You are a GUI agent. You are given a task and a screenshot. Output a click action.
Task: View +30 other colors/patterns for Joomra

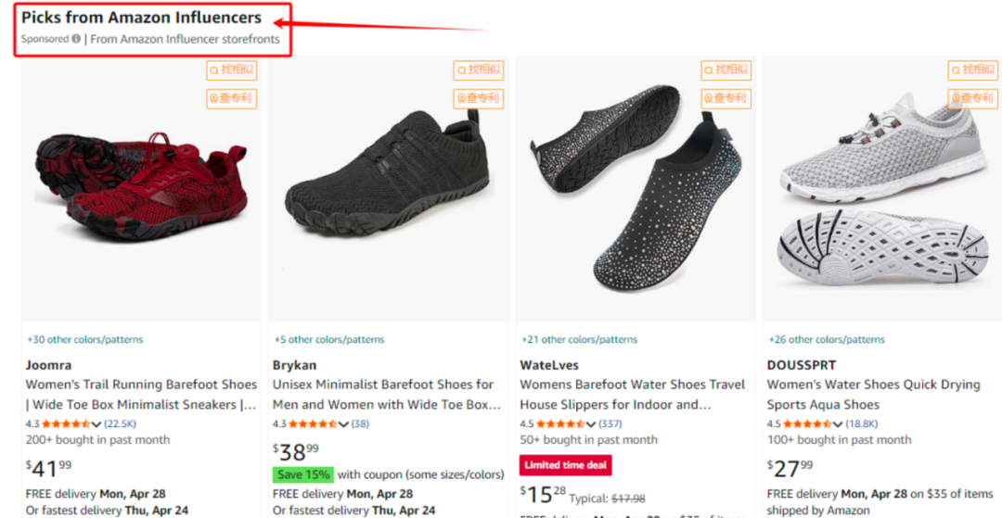coord(84,339)
